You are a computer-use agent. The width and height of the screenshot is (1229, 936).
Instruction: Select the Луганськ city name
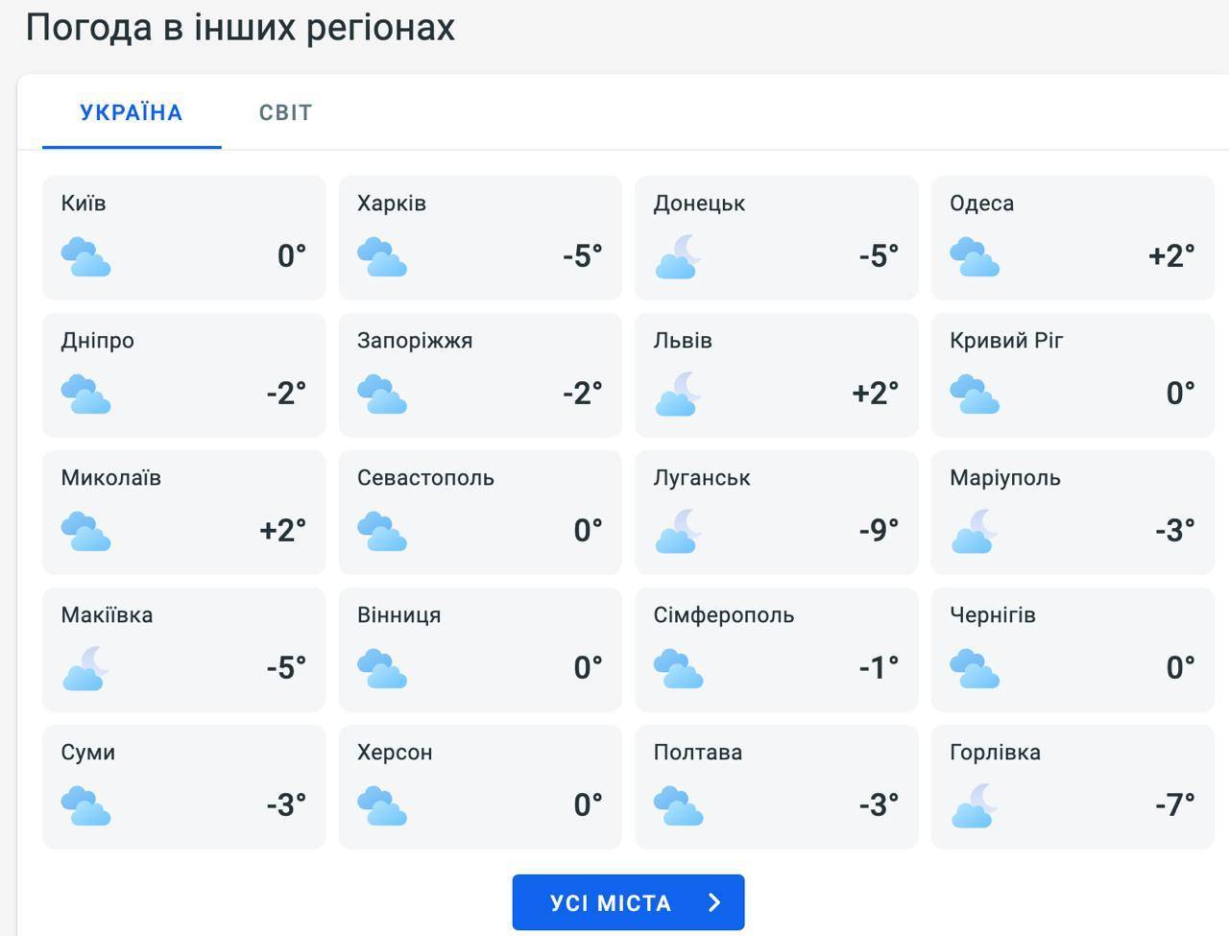[702, 478]
